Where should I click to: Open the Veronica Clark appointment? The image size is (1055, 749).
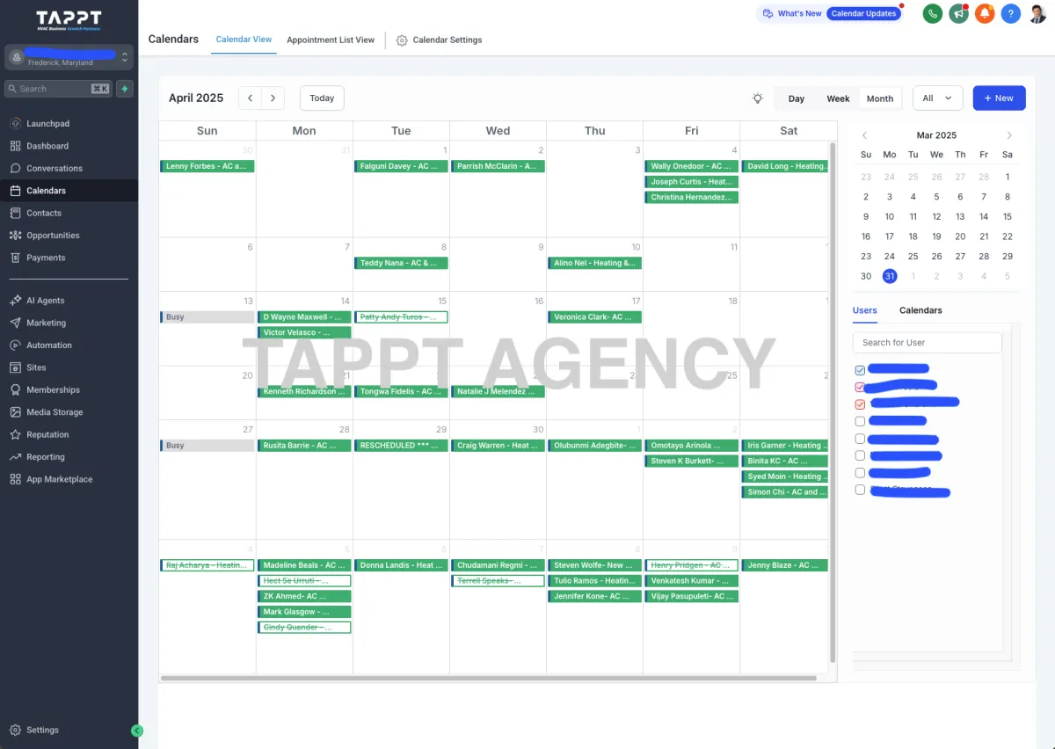[594, 317]
